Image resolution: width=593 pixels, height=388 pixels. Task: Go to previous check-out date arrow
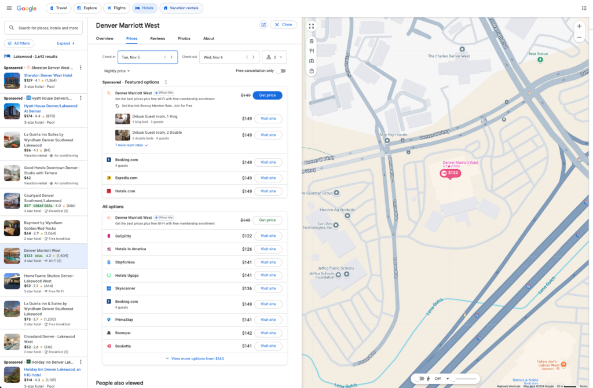pyautogui.click(x=247, y=57)
